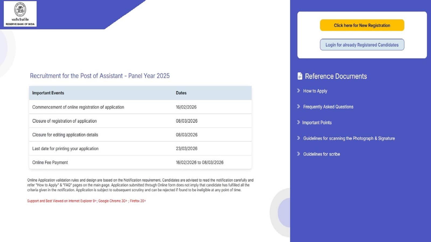Click the chevron icon beside Important Points

(x=298, y=123)
